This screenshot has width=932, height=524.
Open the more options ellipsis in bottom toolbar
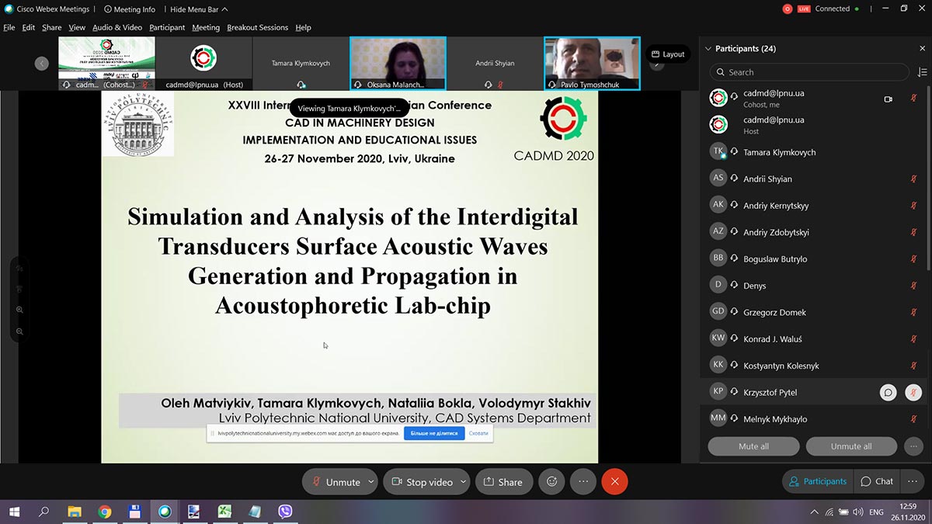(583, 481)
